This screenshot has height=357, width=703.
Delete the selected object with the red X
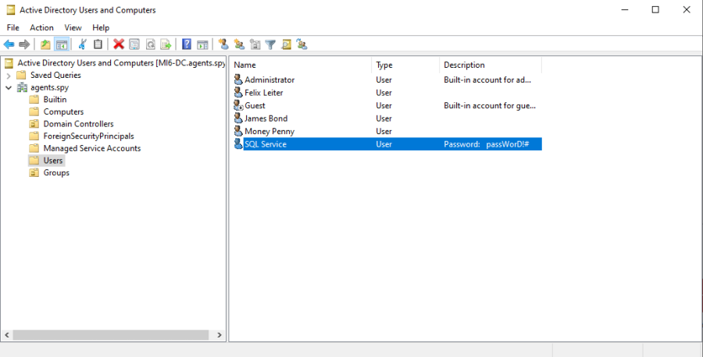pos(119,44)
